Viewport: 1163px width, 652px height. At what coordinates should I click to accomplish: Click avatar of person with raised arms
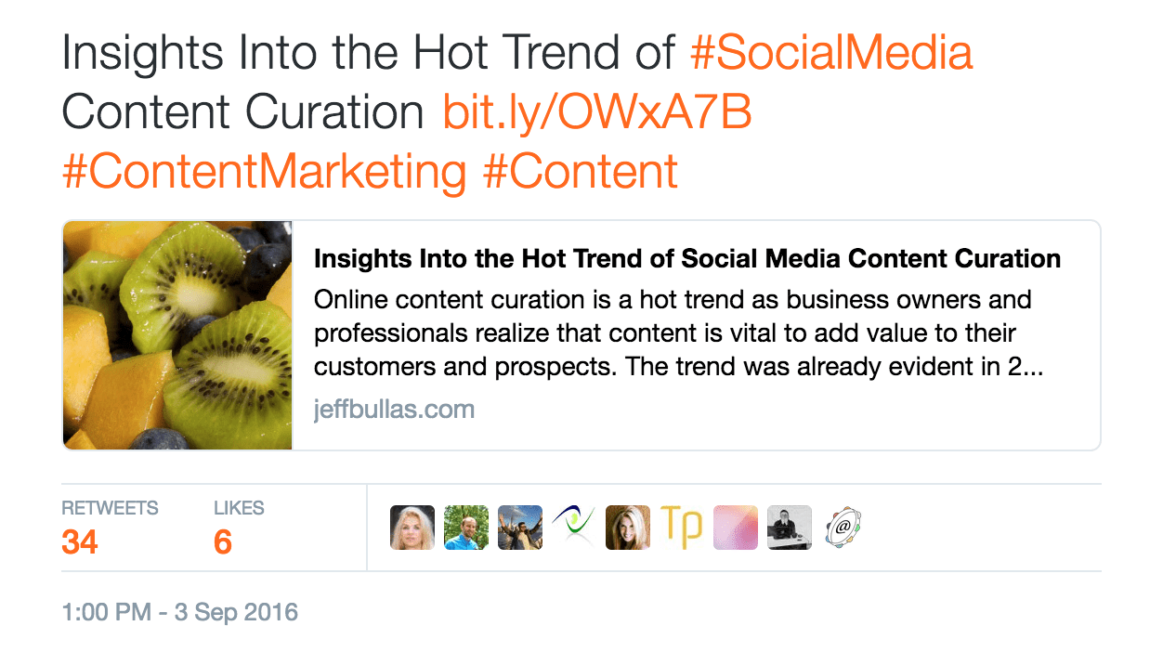tap(519, 528)
